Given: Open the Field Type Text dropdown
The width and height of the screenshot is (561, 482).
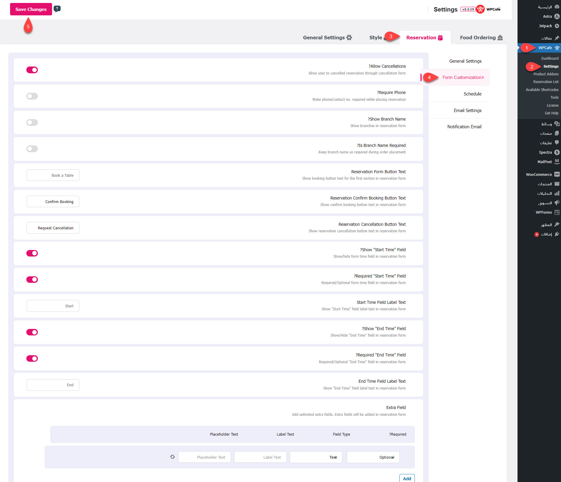Looking at the screenshot, I should pyautogui.click(x=316, y=457).
